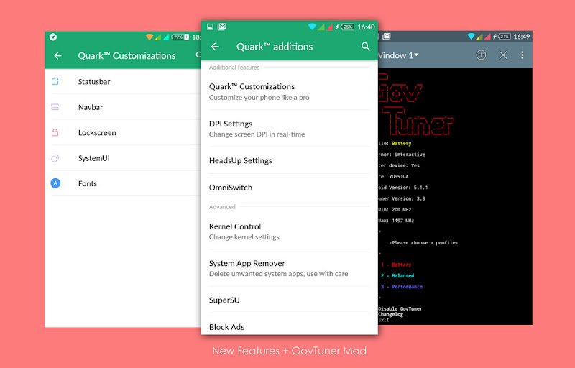Choose Disable GovTuner option in terminal

(x=400, y=308)
